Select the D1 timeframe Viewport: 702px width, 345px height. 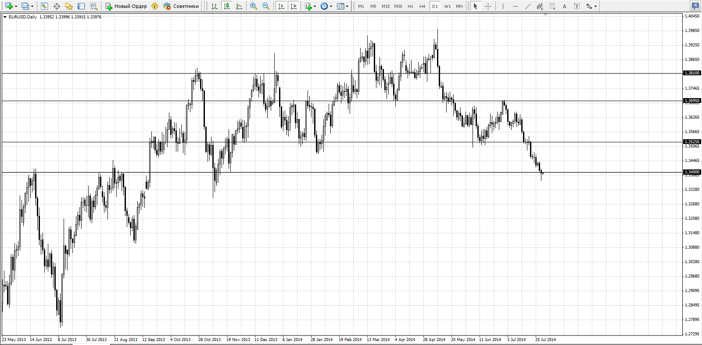pyautogui.click(x=435, y=6)
